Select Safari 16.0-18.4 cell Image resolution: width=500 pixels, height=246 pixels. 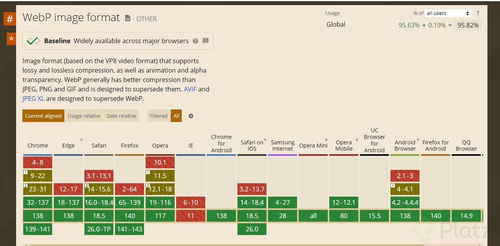99,202
